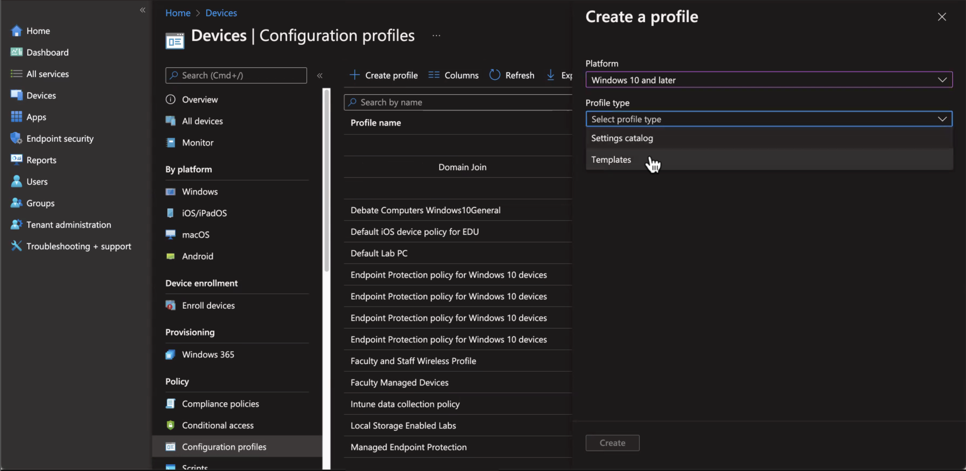Open Compliance policies in Policy section
The image size is (966, 471).
click(220, 403)
